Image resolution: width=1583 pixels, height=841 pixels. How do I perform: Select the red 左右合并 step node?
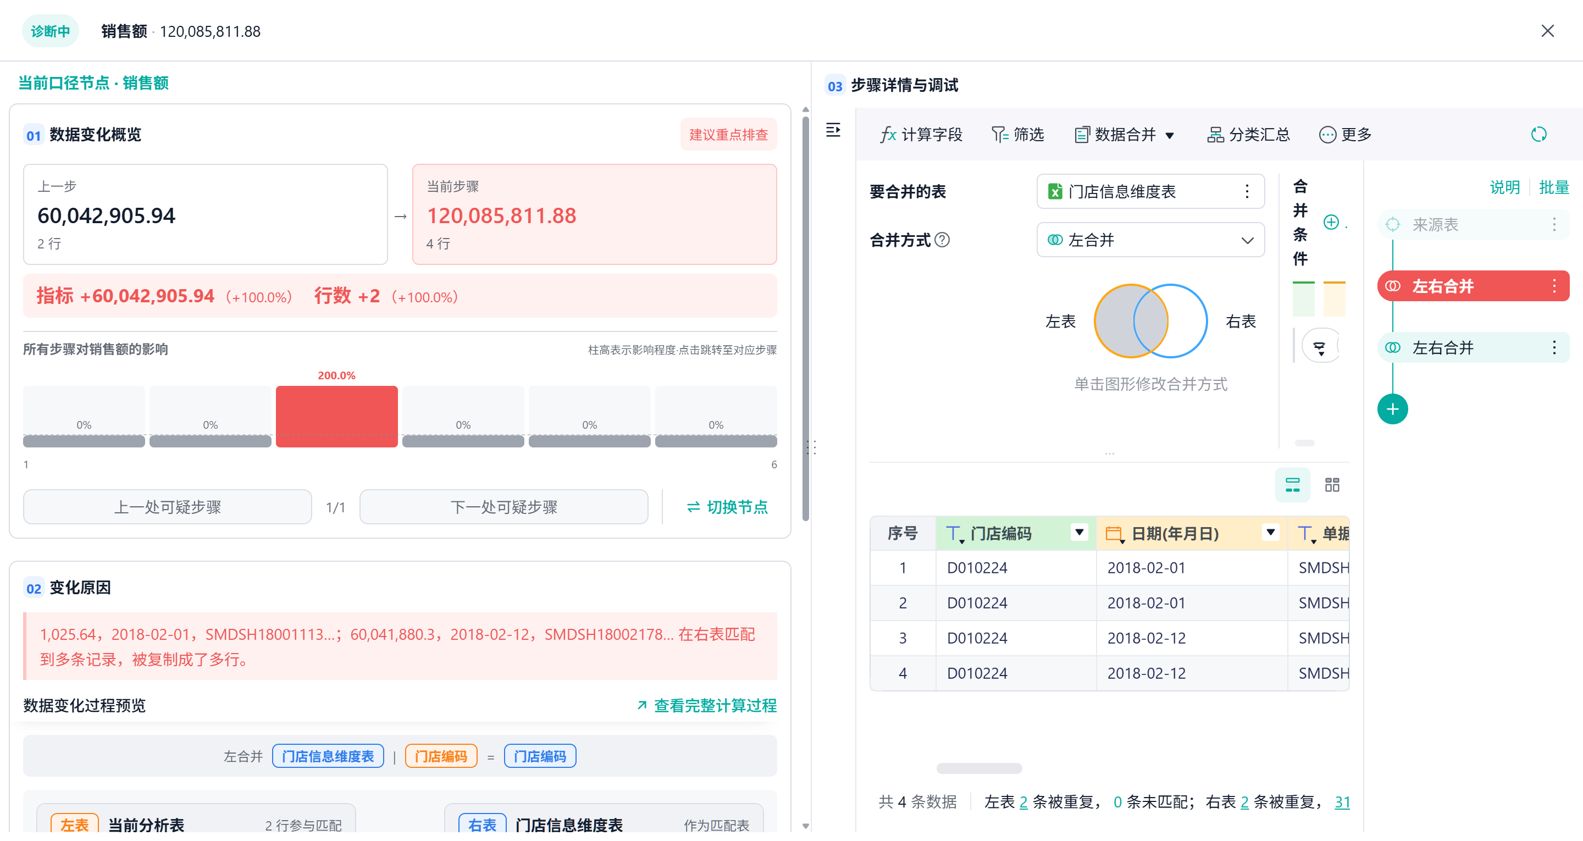tap(1473, 286)
